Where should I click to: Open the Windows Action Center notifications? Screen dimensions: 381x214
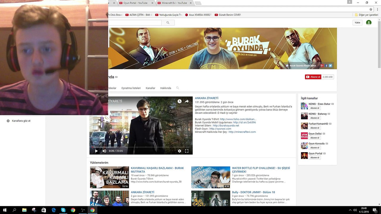click(x=375, y=210)
